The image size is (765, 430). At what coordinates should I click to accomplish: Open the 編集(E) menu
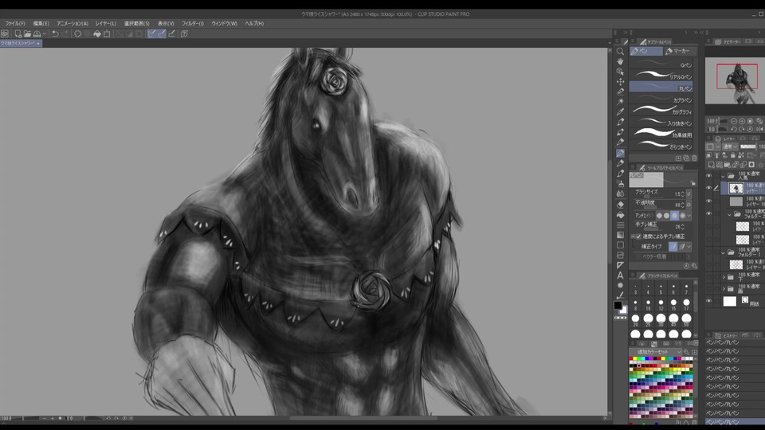click(41, 23)
